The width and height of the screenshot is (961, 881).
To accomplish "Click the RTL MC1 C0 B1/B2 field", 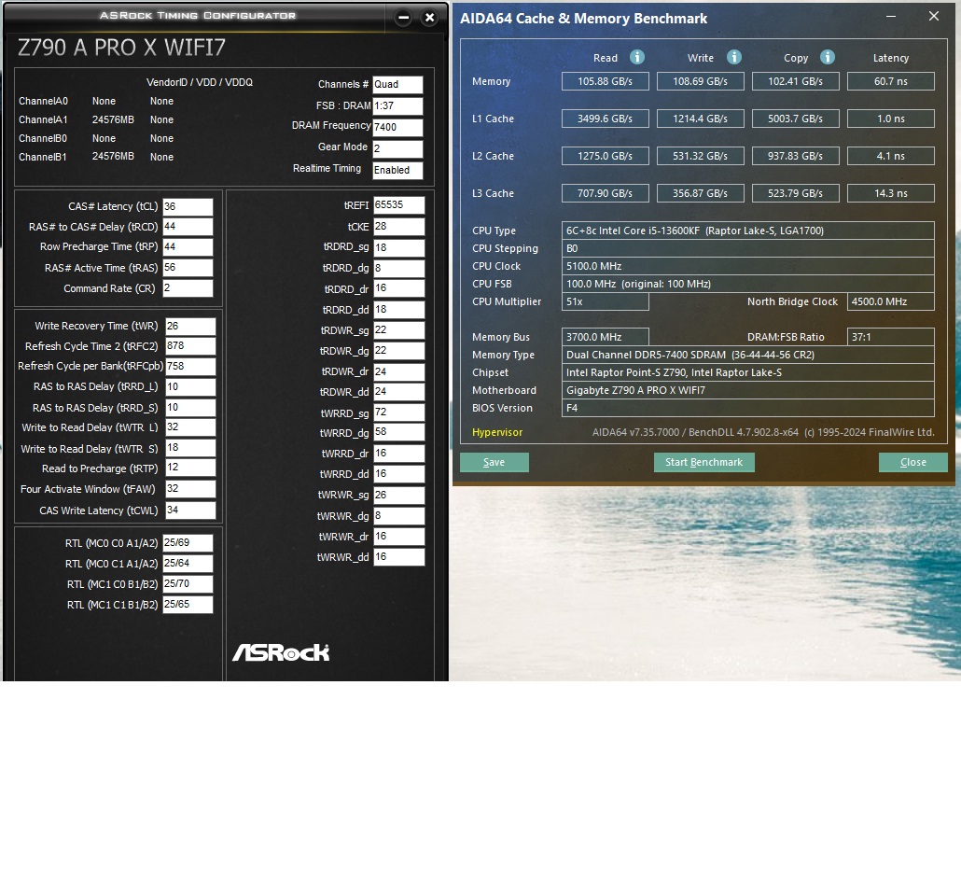I will [188, 583].
